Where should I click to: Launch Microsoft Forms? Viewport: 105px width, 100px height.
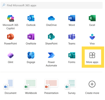72,55
